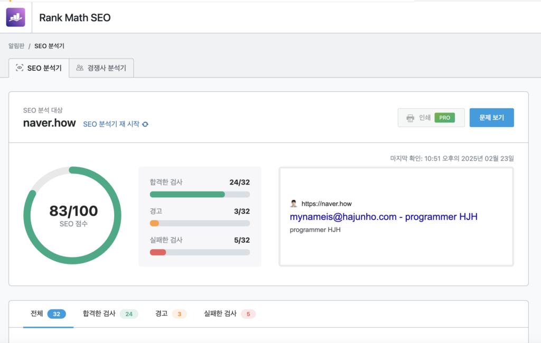Screen dimensions: 541x343
Task: Select the 경고 filter tab
Action: coord(171,313)
